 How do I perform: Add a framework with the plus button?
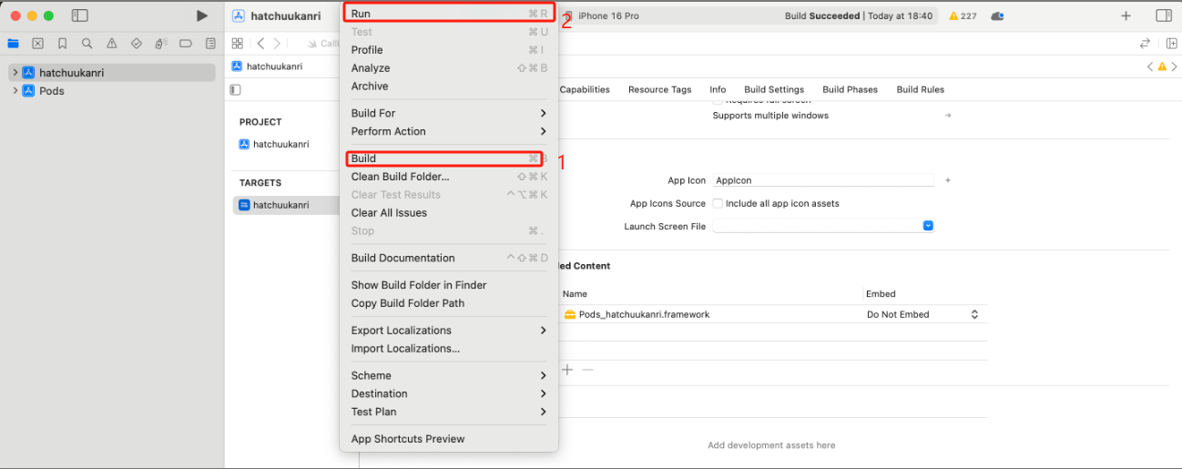click(567, 369)
